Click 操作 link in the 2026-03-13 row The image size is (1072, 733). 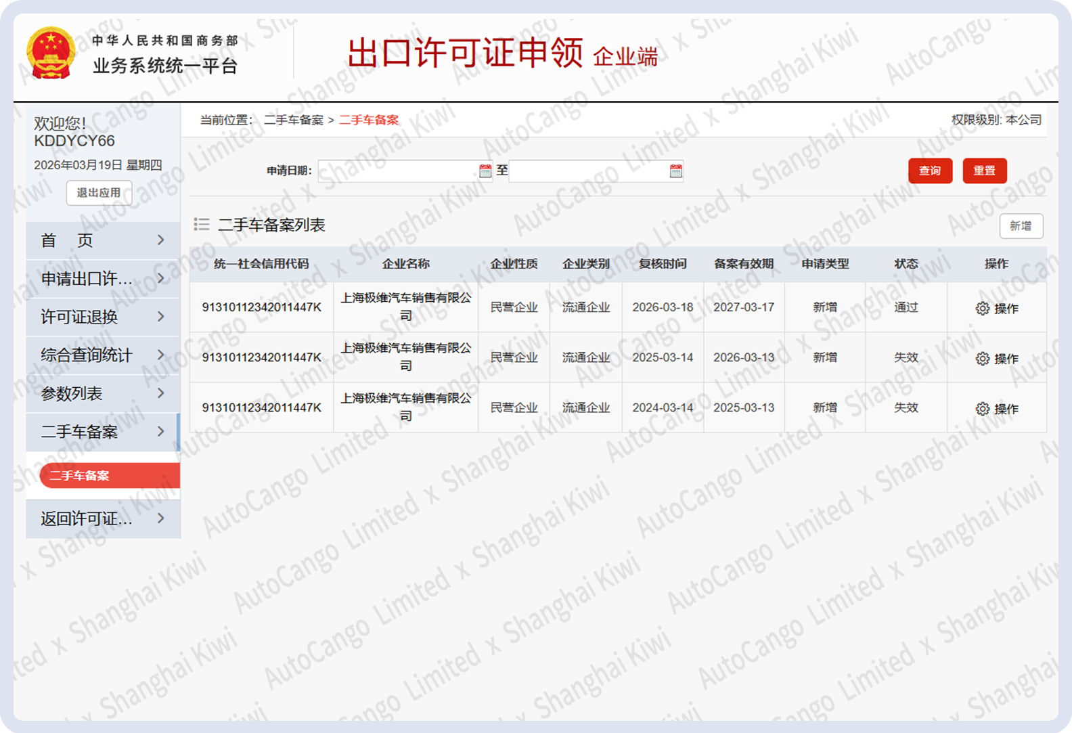(x=1006, y=359)
